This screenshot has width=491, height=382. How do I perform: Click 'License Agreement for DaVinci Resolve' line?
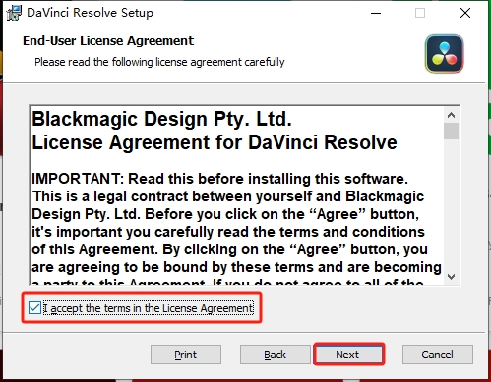[x=215, y=142]
